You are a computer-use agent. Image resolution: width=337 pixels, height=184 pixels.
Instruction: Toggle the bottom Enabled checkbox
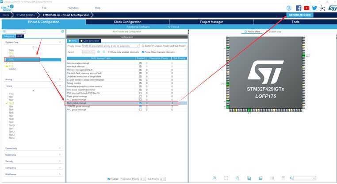[x=108, y=179]
